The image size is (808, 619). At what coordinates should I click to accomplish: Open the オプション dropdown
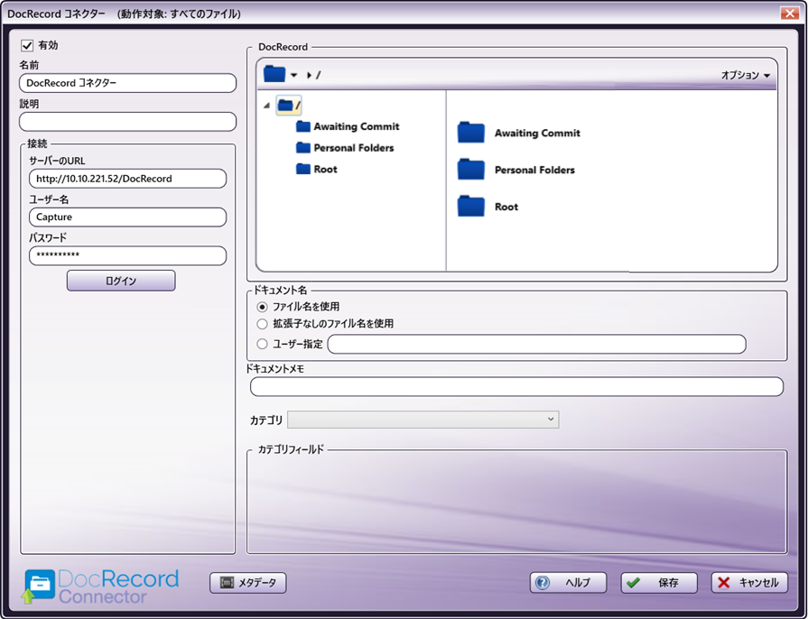point(745,75)
